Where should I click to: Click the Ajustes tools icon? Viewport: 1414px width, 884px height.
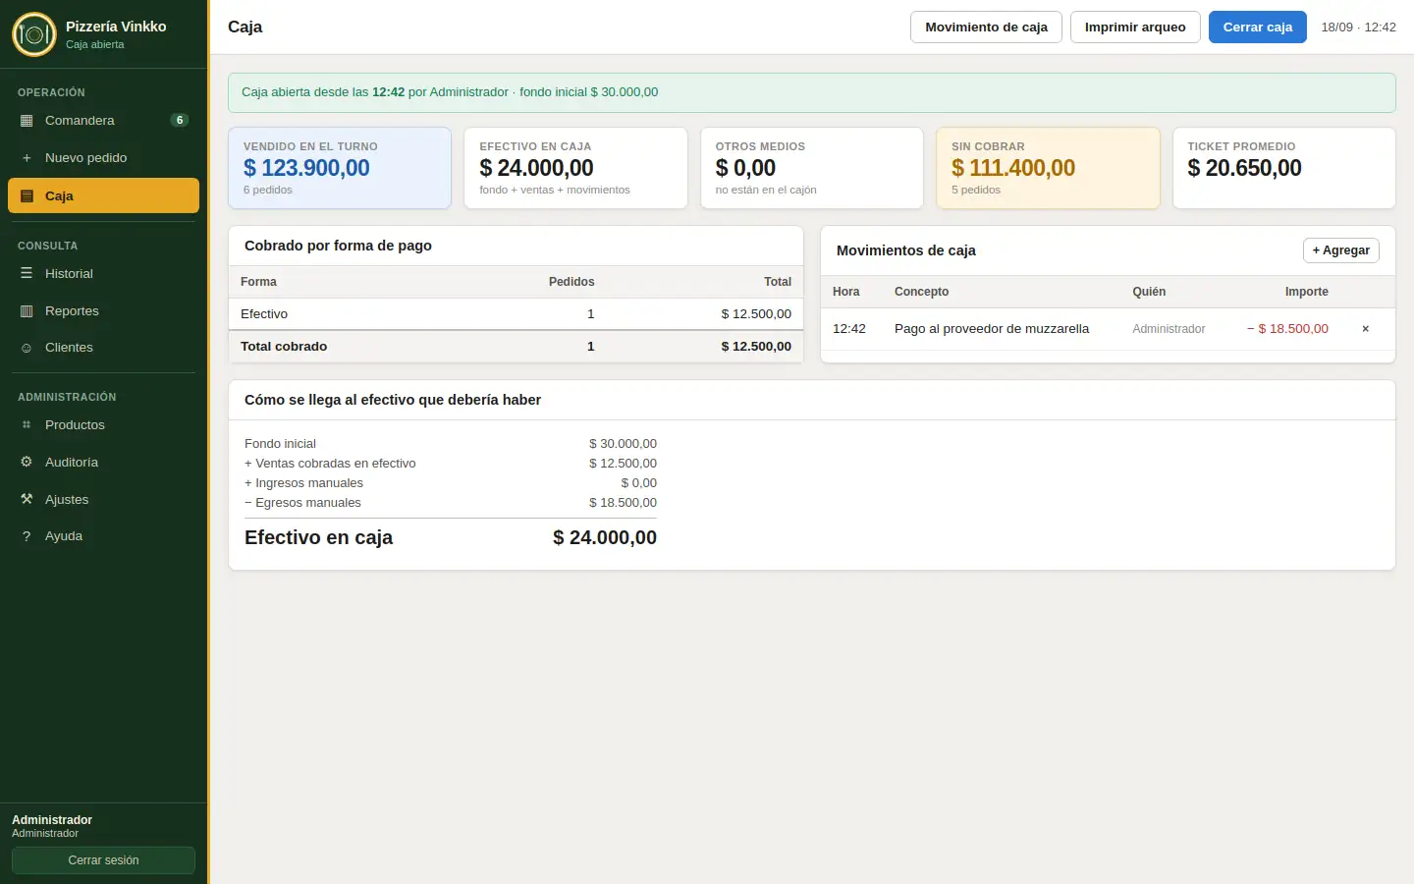(x=27, y=500)
